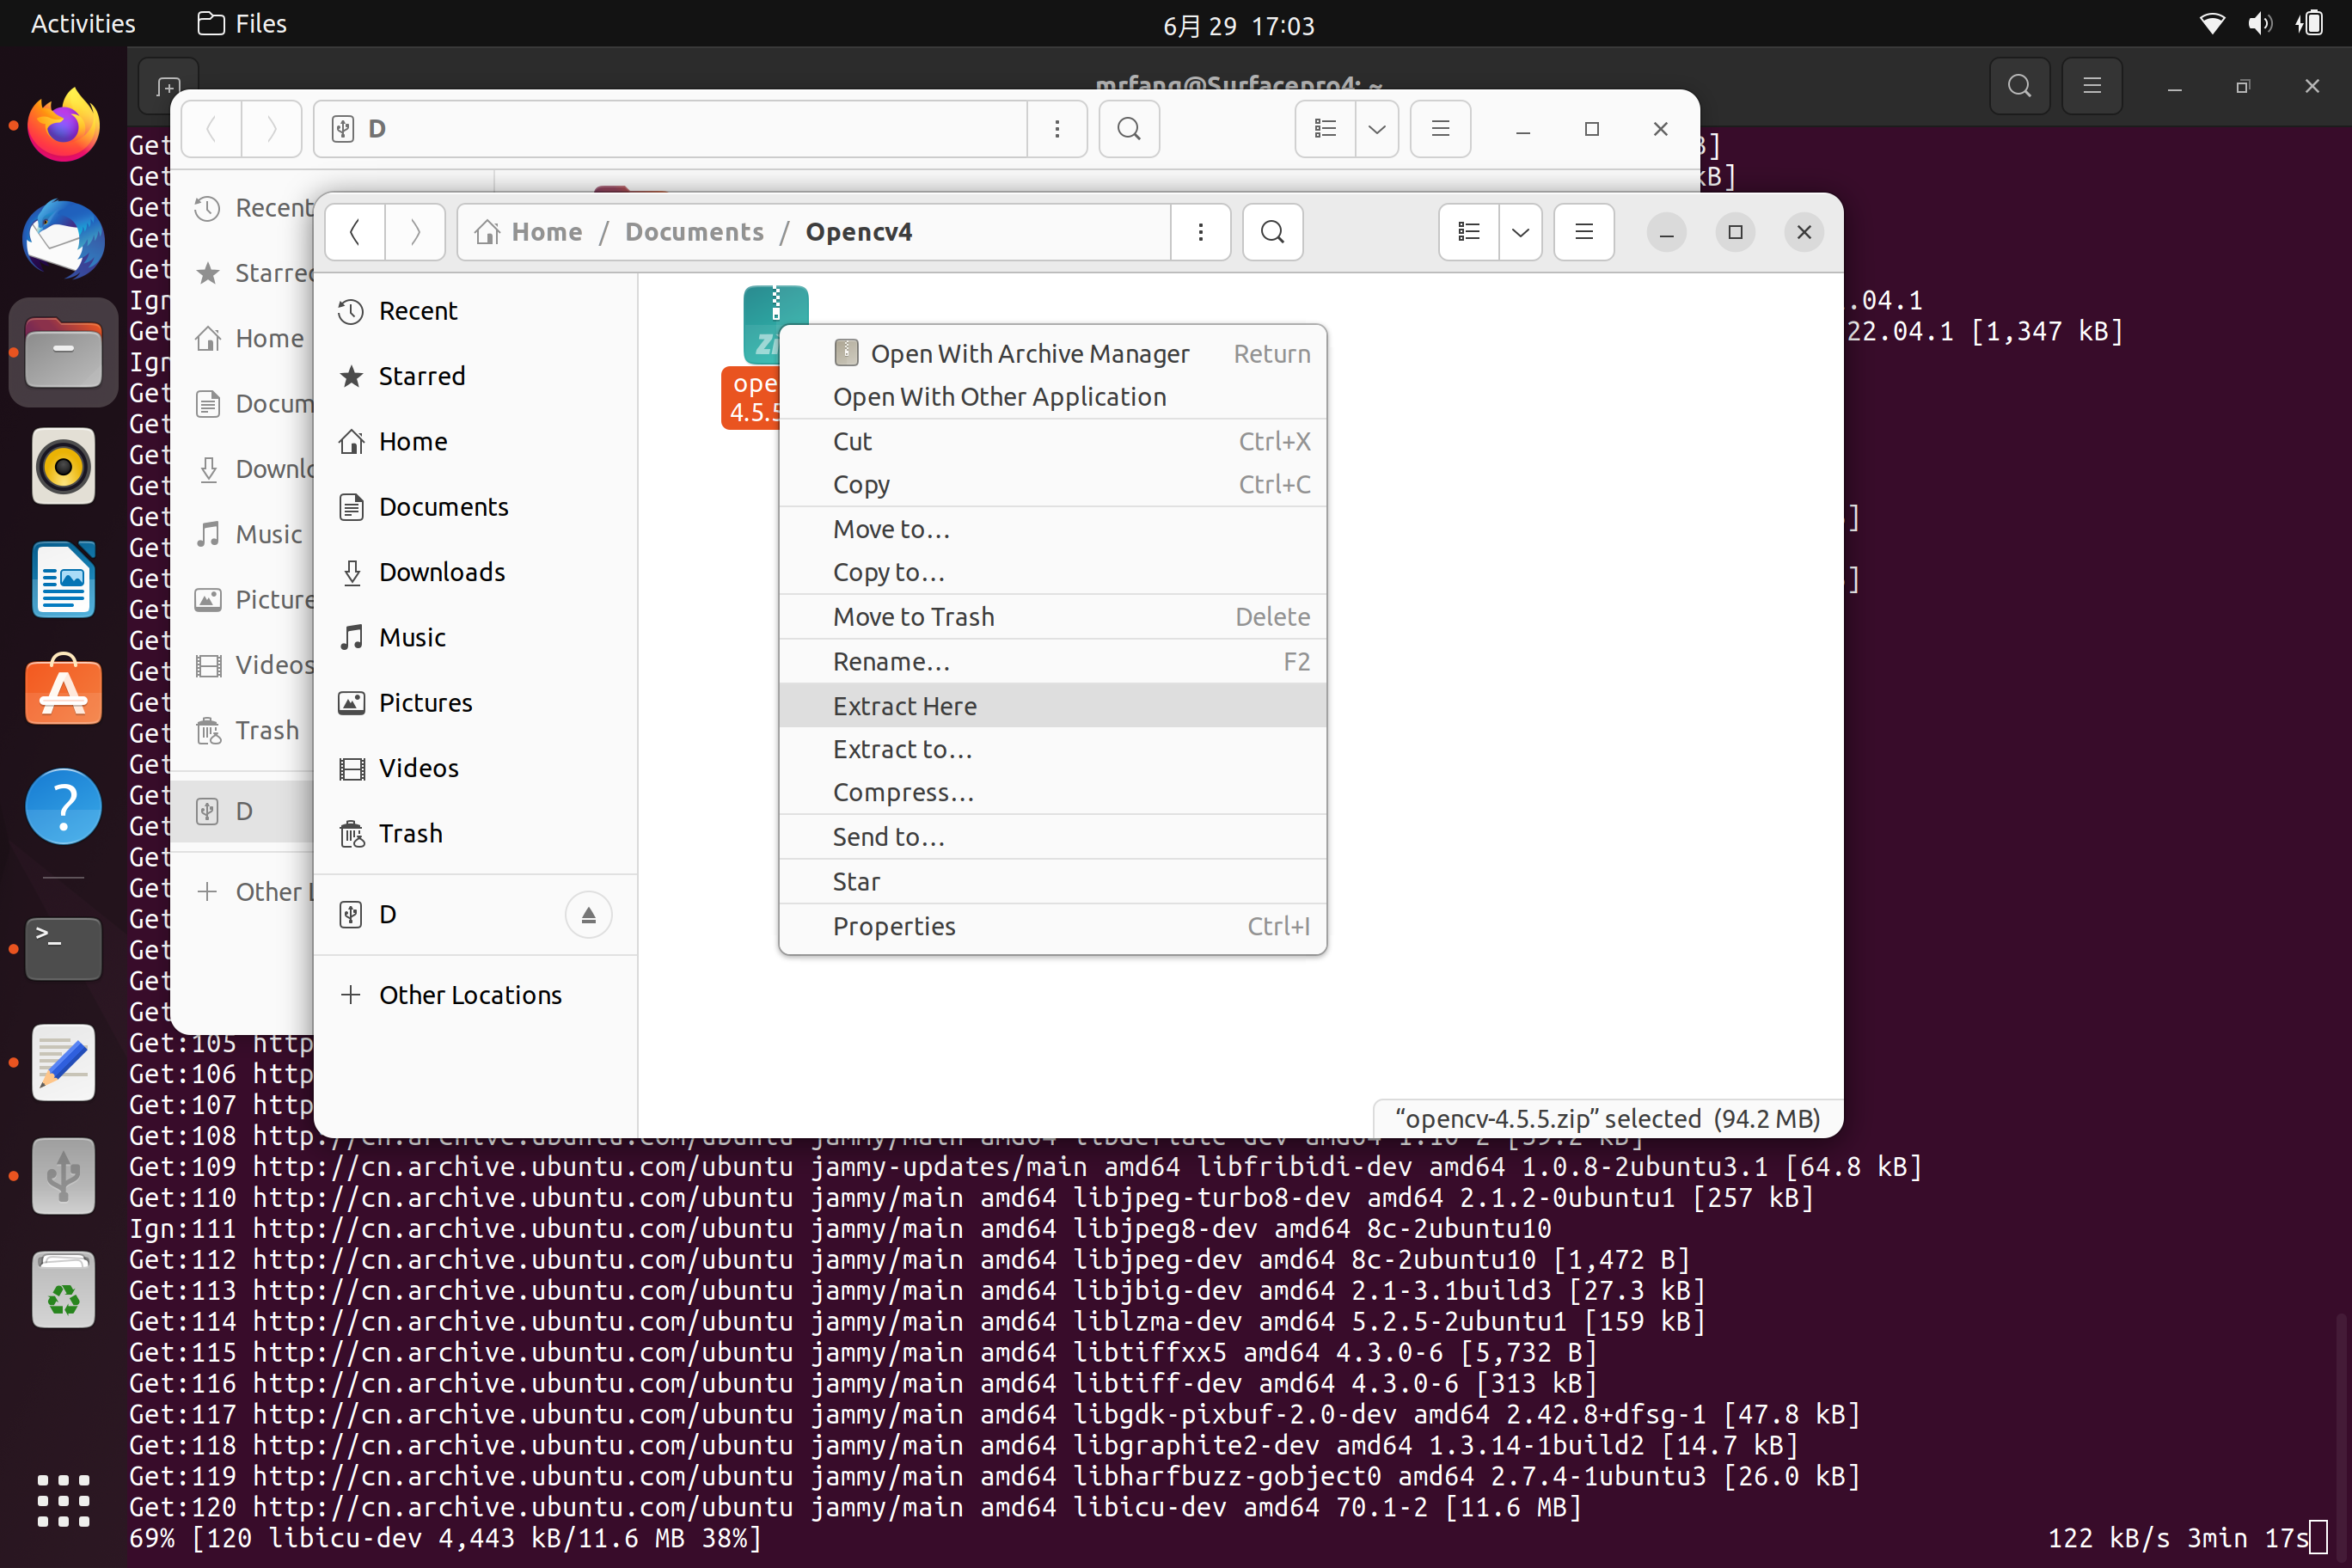Launch Rhythmbox from the dock
The image size is (2352, 1568).
[x=63, y=466]
